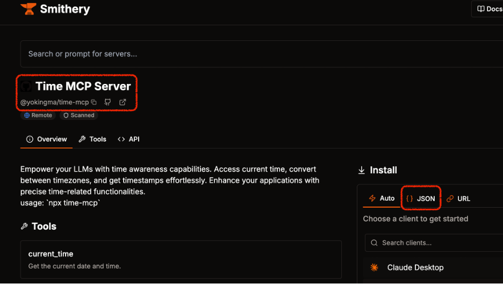Image resolution: width=503 pixels, height=284 pixels.
Task: Open the GitHub repository icon link
Action: pos(107,102)
